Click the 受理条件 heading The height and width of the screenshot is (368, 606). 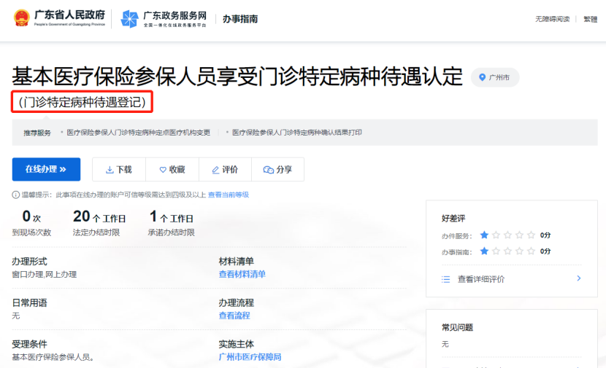(29, 344)
